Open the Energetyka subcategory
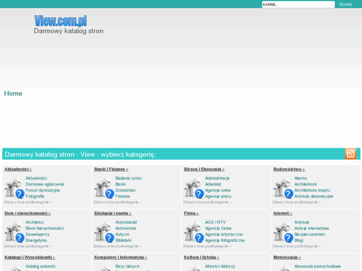The image size is (362, 271). point(36,240)
